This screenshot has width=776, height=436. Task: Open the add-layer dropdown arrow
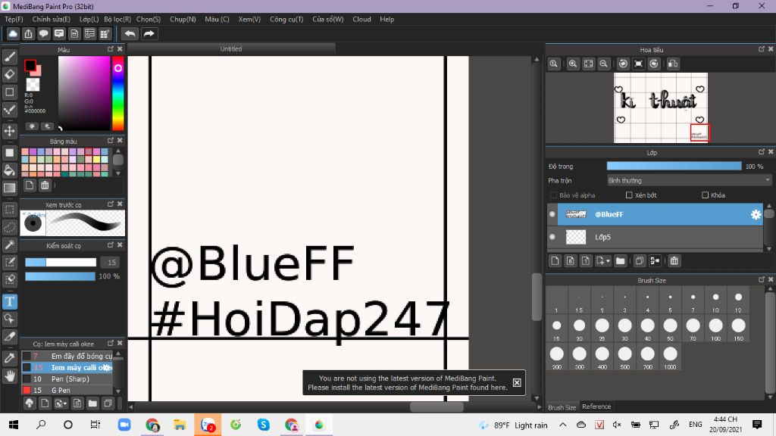[609, 261]
